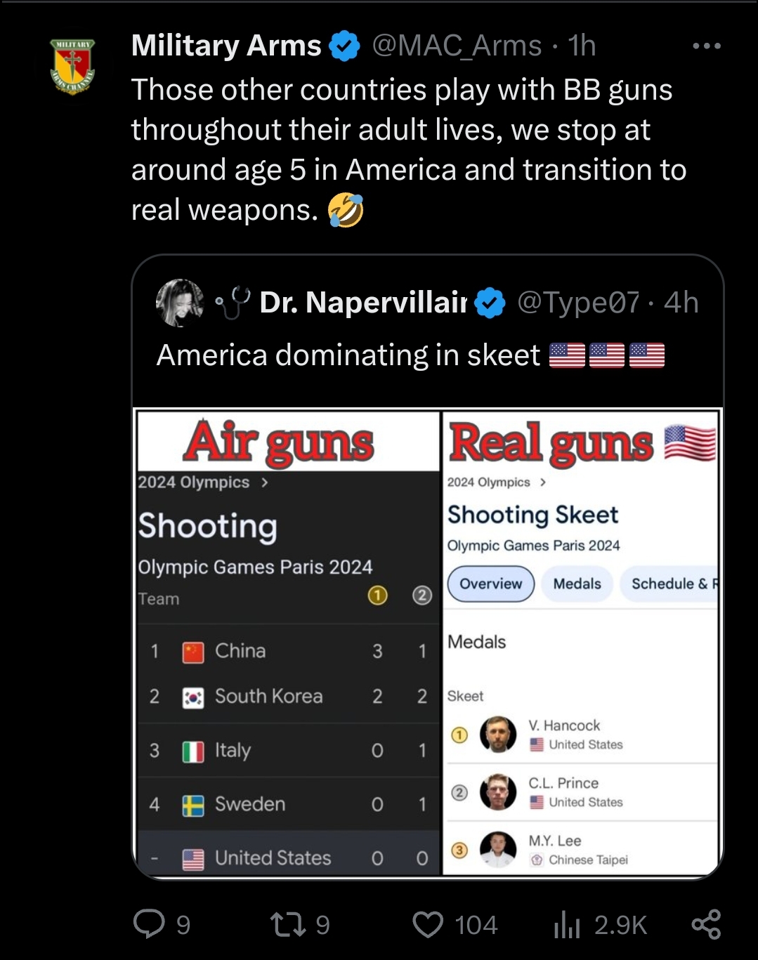This screenshot has height=960, width=758.
Task: Tap the reply comment icon
Action: point(149,924)
